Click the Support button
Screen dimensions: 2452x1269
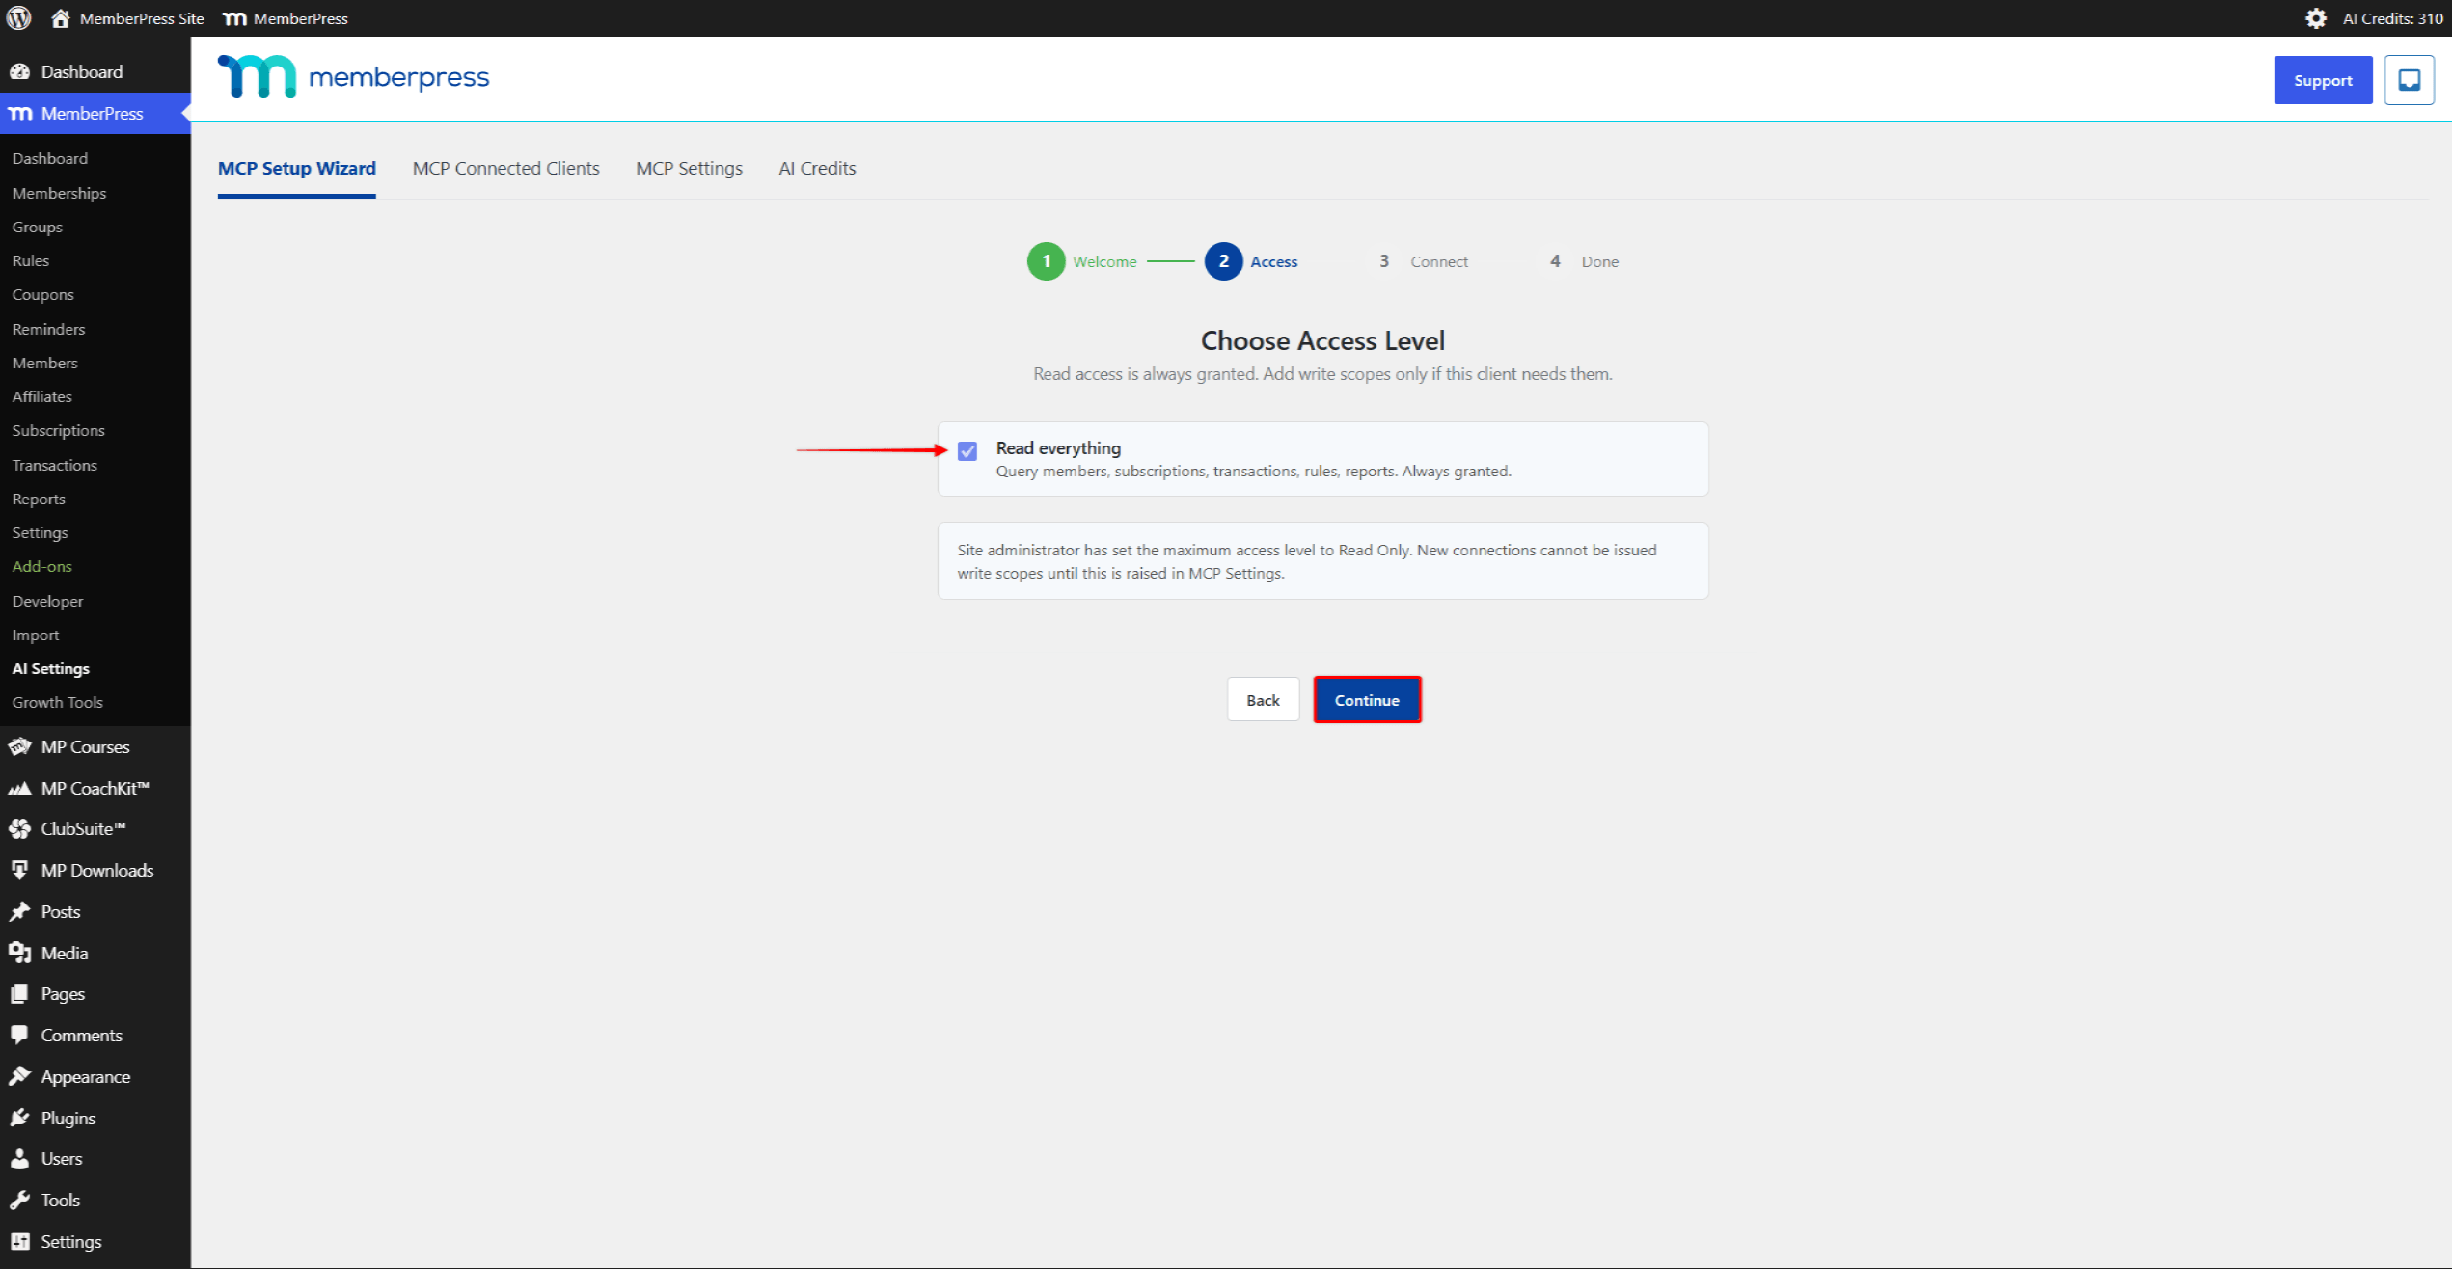pyautogui.click(x=2323, y=80)
